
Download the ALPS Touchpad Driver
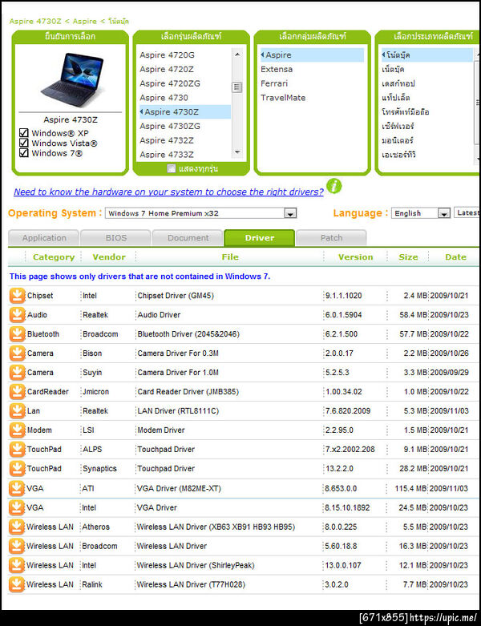pos(17,449)
